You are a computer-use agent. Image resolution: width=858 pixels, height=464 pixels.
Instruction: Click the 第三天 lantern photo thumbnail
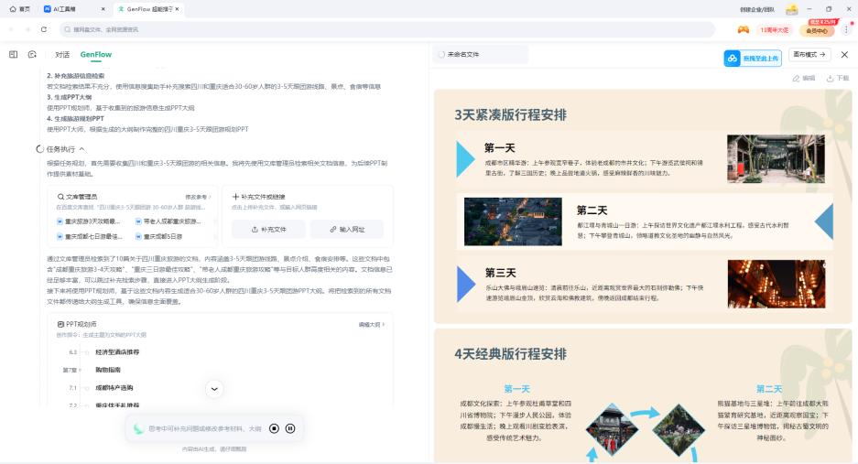point(777,284)
